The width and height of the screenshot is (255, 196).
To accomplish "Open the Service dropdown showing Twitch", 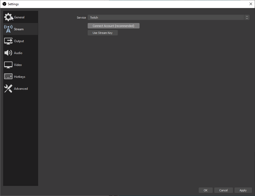I will tap(168, 18).
